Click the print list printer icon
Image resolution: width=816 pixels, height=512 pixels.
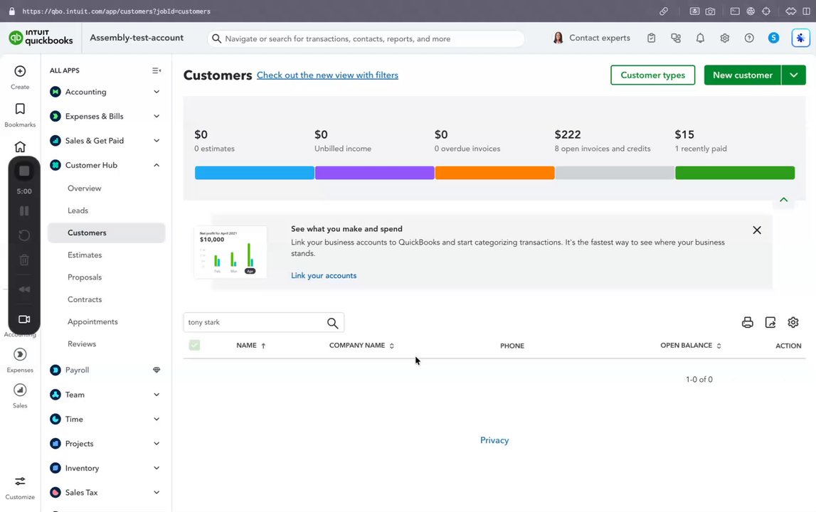point(747,322)
